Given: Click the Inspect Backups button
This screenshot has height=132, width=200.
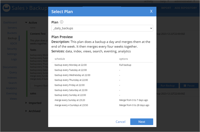Looking at the screenshot, I should (x=39, y=85).
